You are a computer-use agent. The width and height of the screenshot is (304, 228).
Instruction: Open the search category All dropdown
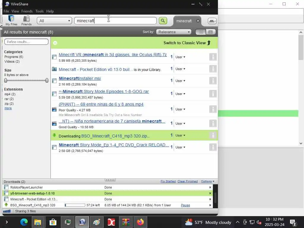tap(55, 21)
